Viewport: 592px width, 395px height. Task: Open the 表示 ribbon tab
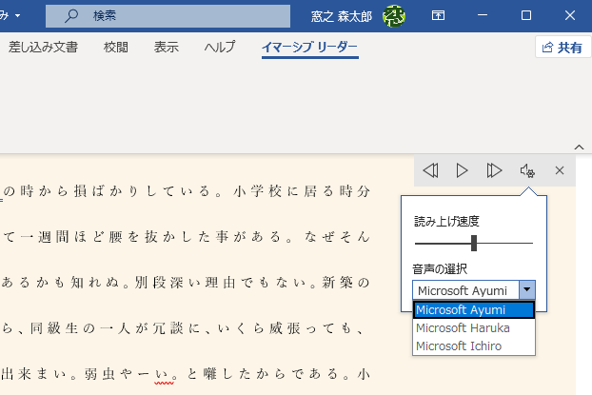click(x=167, y=48)
